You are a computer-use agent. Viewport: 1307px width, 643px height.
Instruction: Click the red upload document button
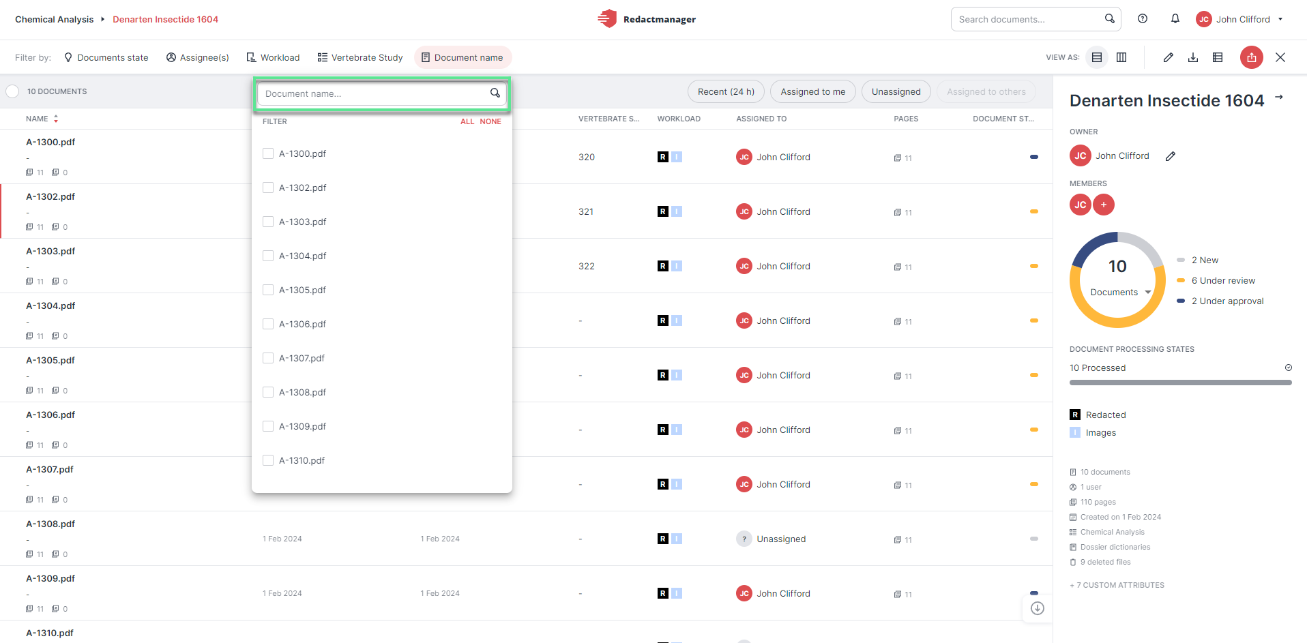[1252, 57]
